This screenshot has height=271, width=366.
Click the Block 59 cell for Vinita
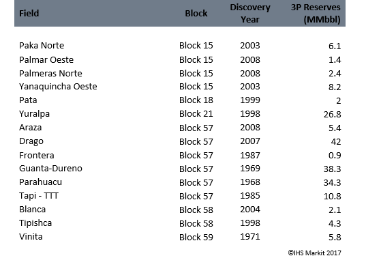pos(196,238)
